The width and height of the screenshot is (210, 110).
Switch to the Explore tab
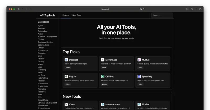pos(66,15)
